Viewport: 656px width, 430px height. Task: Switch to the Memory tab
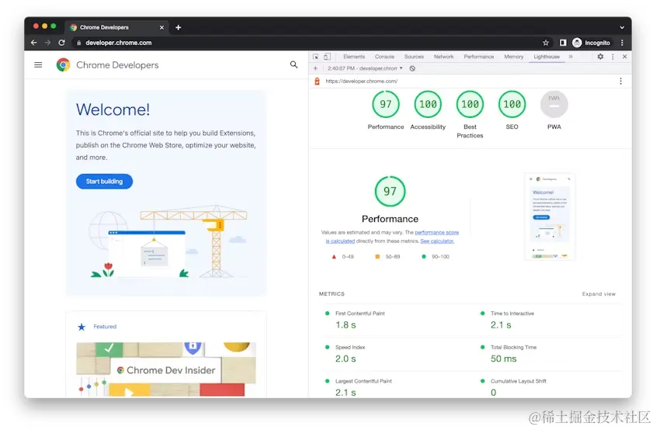[513, 57]
